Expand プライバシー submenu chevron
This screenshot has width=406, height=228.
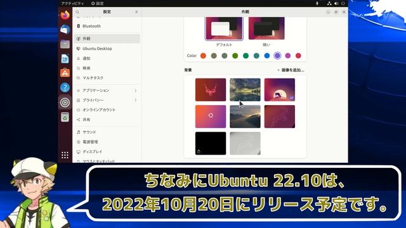point(135,100)
